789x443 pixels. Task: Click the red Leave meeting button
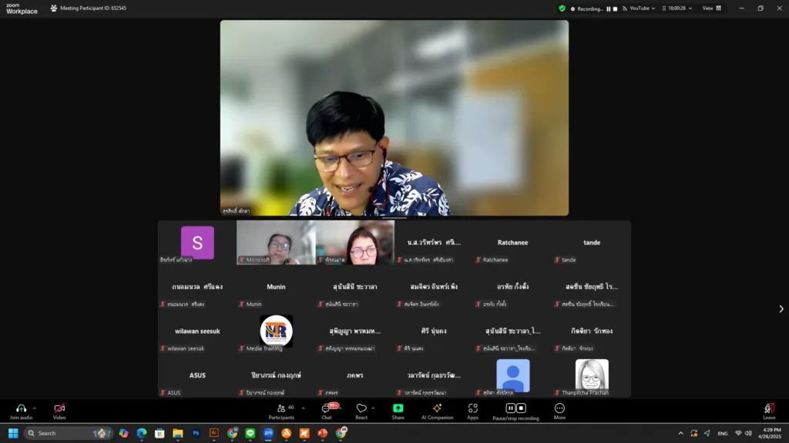pyautogui.click(x=768, y=408)
